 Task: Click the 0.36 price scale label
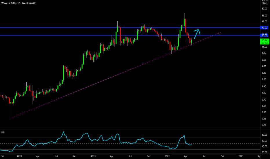click(x=264, y=112)
